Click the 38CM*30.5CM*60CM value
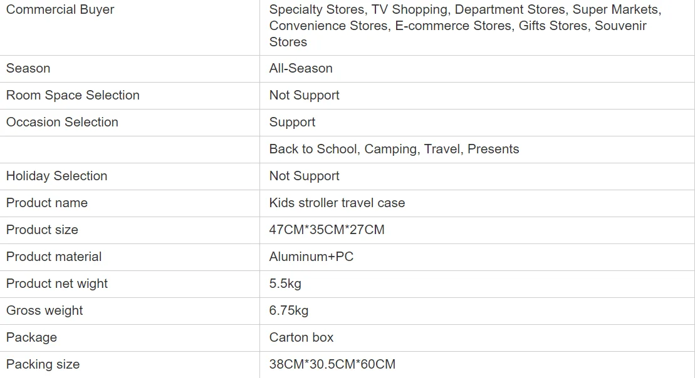Viewport: 695px width, 378px height. point(332,364)
